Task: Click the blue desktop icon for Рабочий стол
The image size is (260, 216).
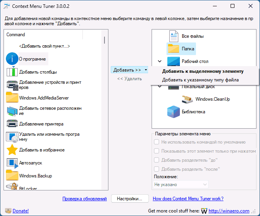Action: point(174,61)
